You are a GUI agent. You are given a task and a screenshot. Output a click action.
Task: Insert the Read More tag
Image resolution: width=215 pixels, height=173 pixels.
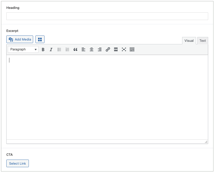click(x=116, y=49)
